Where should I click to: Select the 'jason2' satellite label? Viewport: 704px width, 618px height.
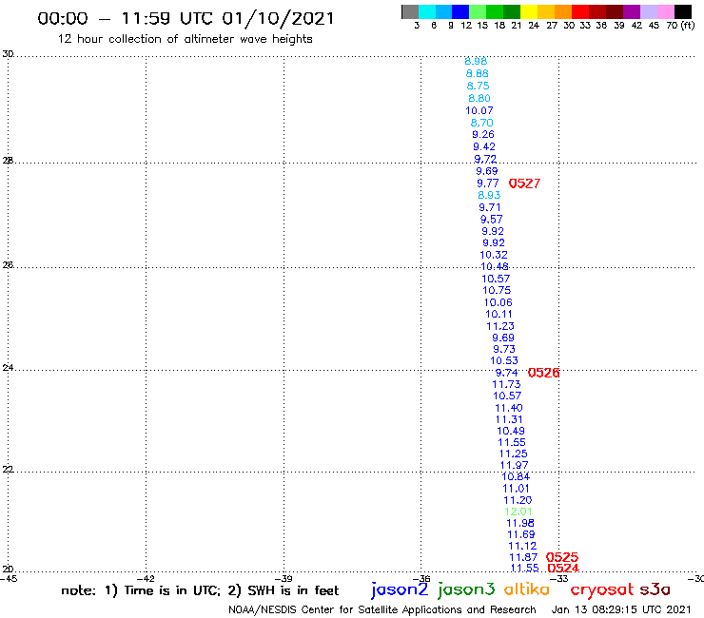(400, 589)
